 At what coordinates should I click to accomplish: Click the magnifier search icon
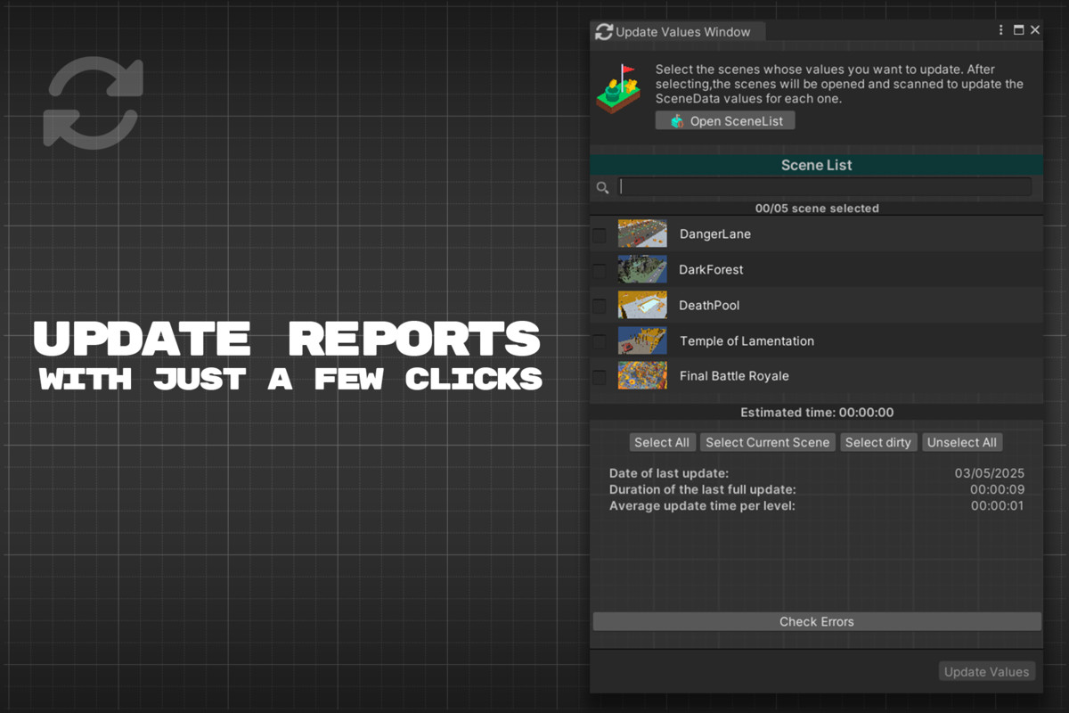coord(603,187)
